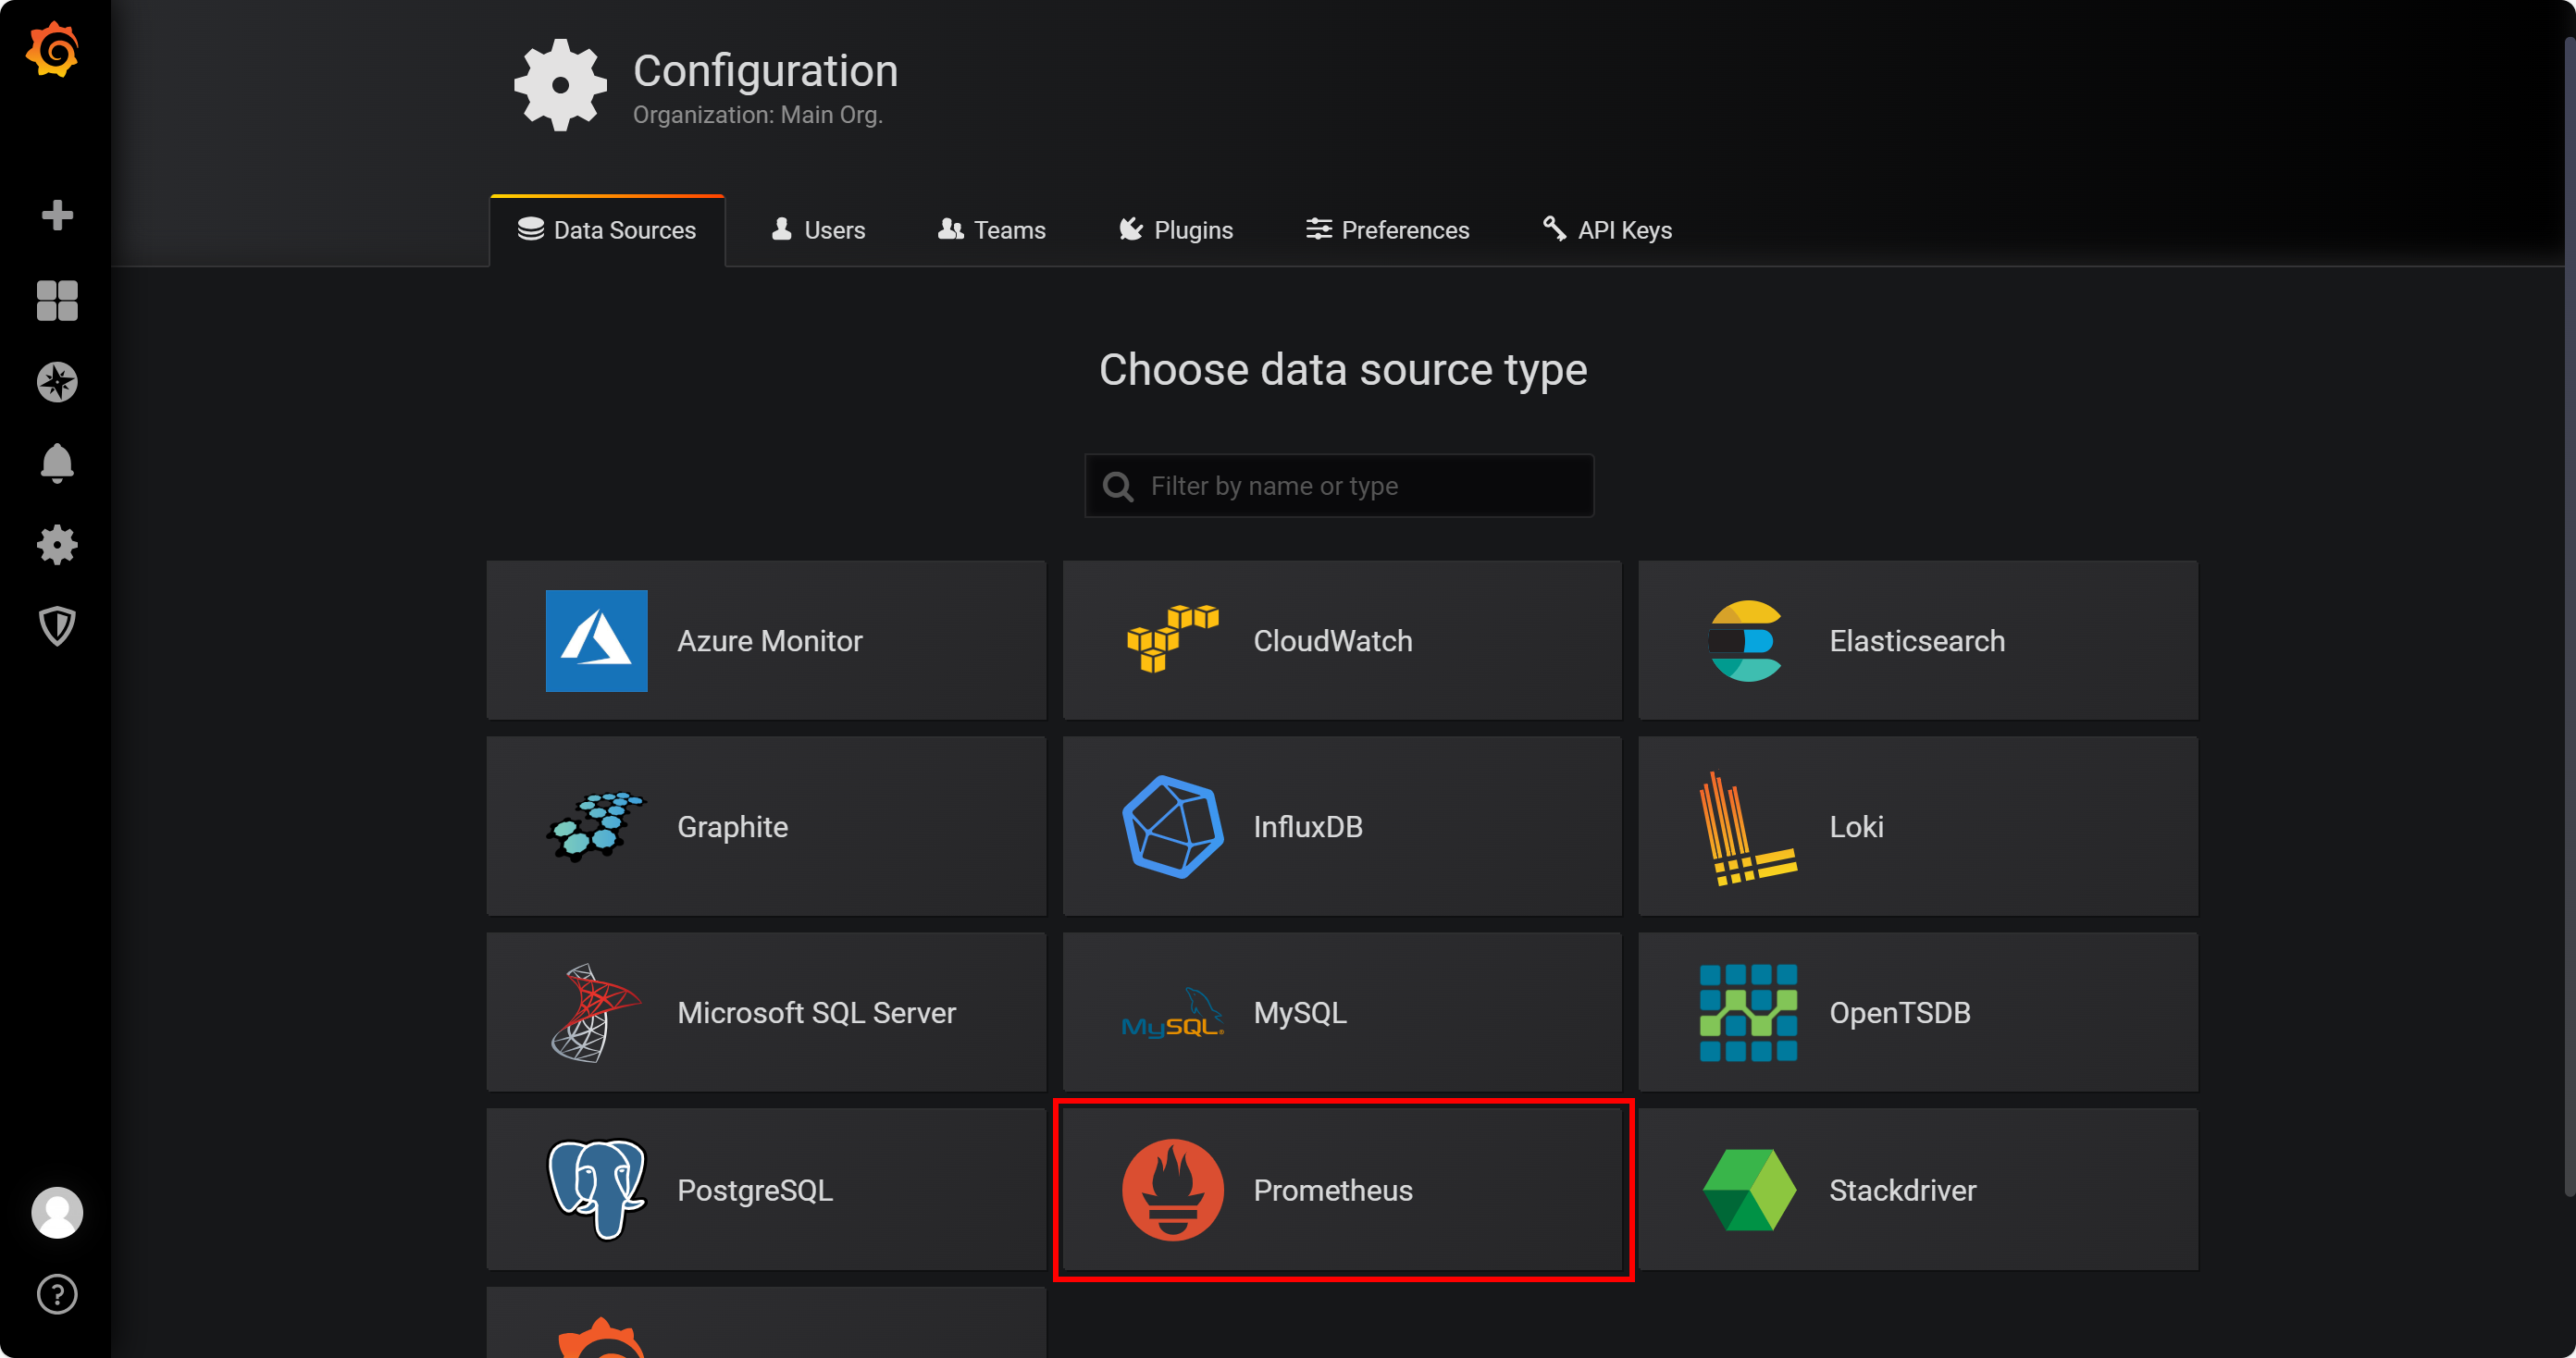Click the Stackdriver hexagon logo
Viewport: 2576px width, 1358px height.
click(x=1748, y=1190)
